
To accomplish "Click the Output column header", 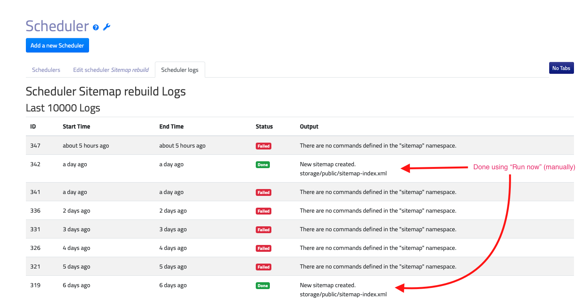I will click(309, 127).
